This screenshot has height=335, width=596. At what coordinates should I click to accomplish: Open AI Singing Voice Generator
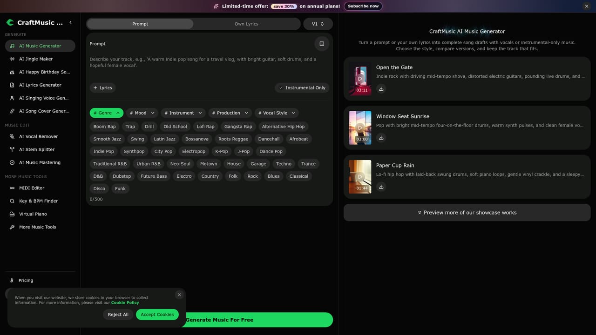pyautogui.click(x=40, y=98)
